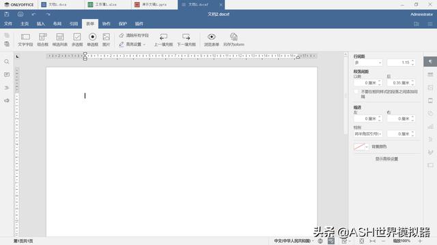Expand the highlight settings dropdown
The width and height of the screenshot is (437, 245).
point(132,44)
